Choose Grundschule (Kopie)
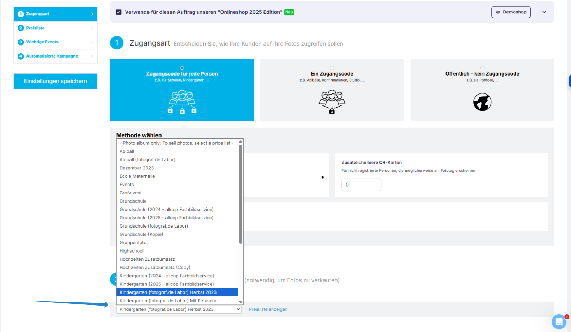571x332 pixels. click(x=177, y=234)
